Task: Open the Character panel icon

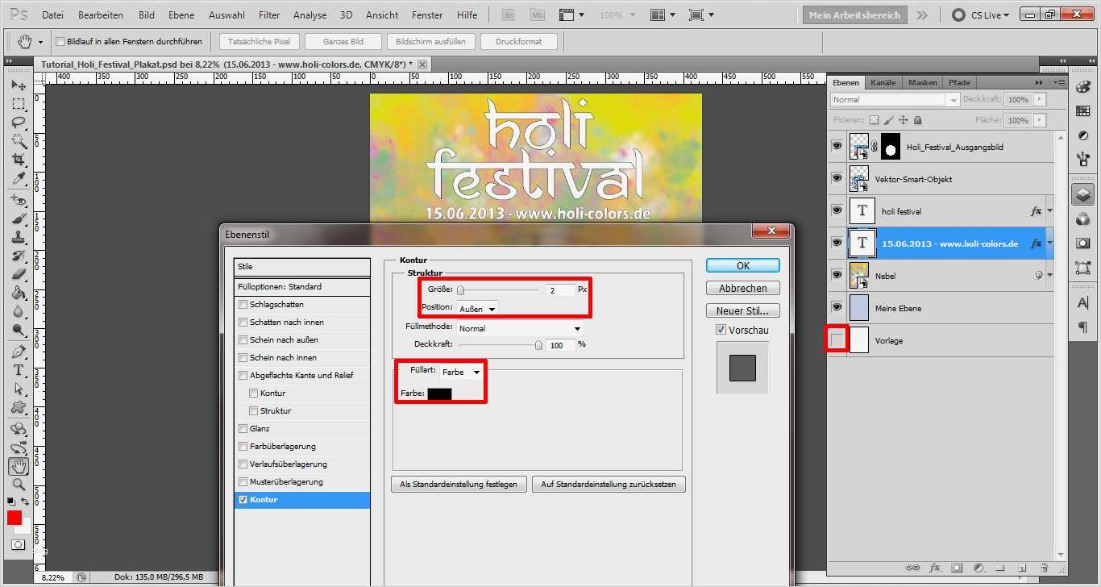Action: coord(1082,302)
